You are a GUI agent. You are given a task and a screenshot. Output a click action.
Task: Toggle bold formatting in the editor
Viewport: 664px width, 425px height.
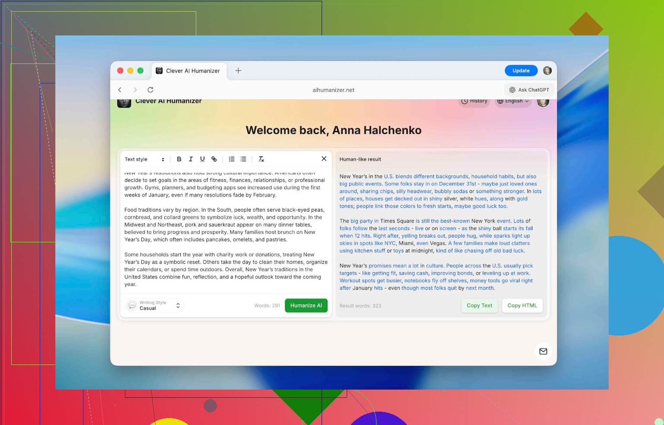click(x=179, y=159)
